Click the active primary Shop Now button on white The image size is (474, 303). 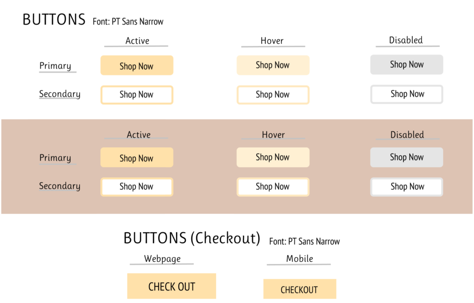[137, 66]
